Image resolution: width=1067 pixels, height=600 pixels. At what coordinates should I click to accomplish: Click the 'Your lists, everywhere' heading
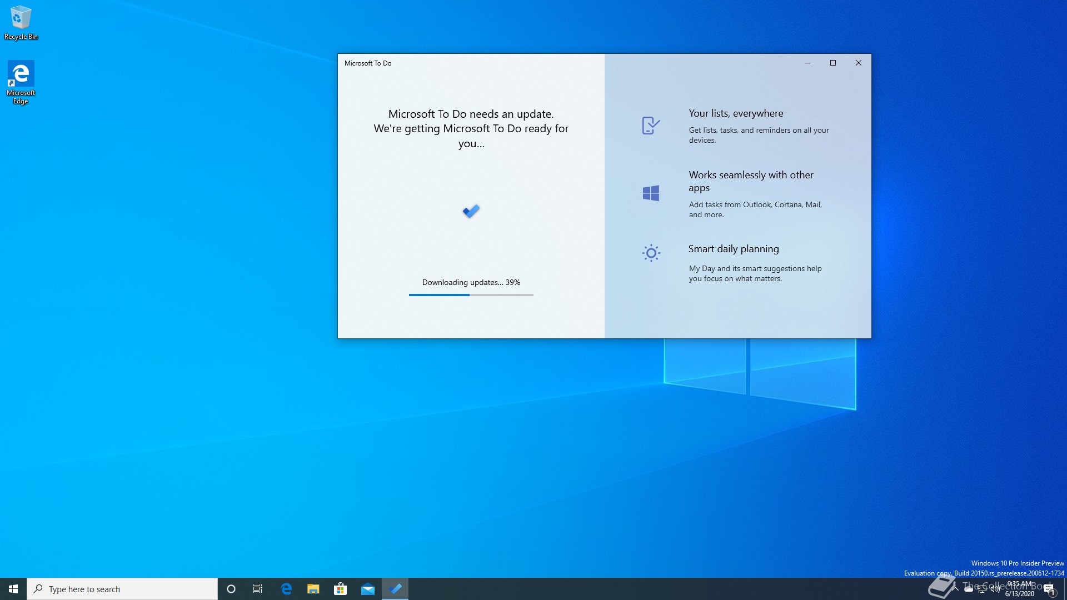pyautogui.click(x=736, y=113)
